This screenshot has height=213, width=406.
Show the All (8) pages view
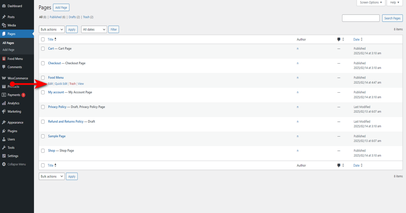click(x=43, y=17)
